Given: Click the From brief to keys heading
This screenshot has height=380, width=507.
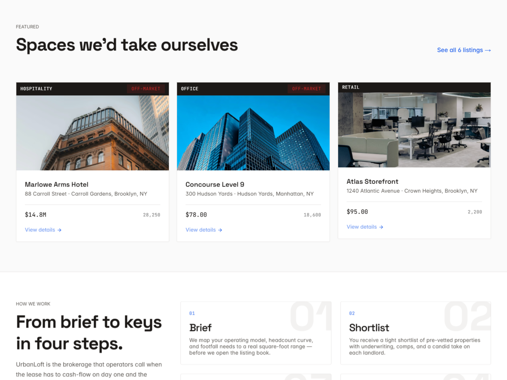Looking at the screenshot, I should 89,333.
